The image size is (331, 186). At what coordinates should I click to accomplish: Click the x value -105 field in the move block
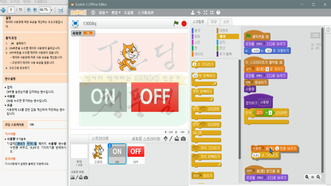[x=255, y=51]
